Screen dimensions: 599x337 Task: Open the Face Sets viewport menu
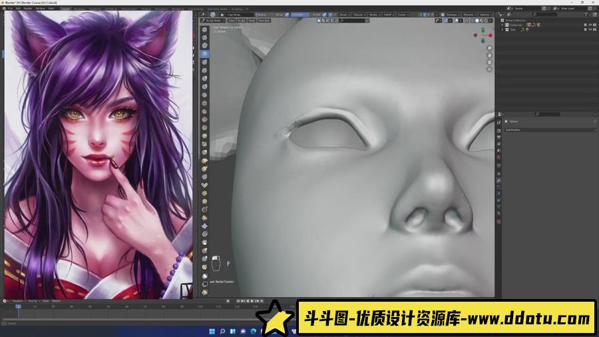point(264,20)
